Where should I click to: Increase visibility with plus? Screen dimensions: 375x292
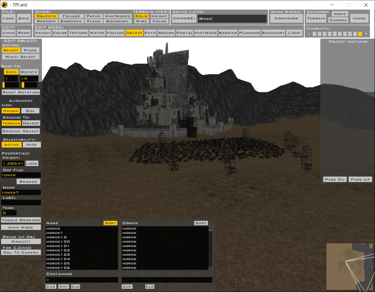point(366,34)
